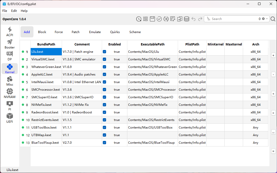Viewport: 277px width, 173px height.
Task: Click the Save floppy disk toolbar icon
Action: pos(152,19)
